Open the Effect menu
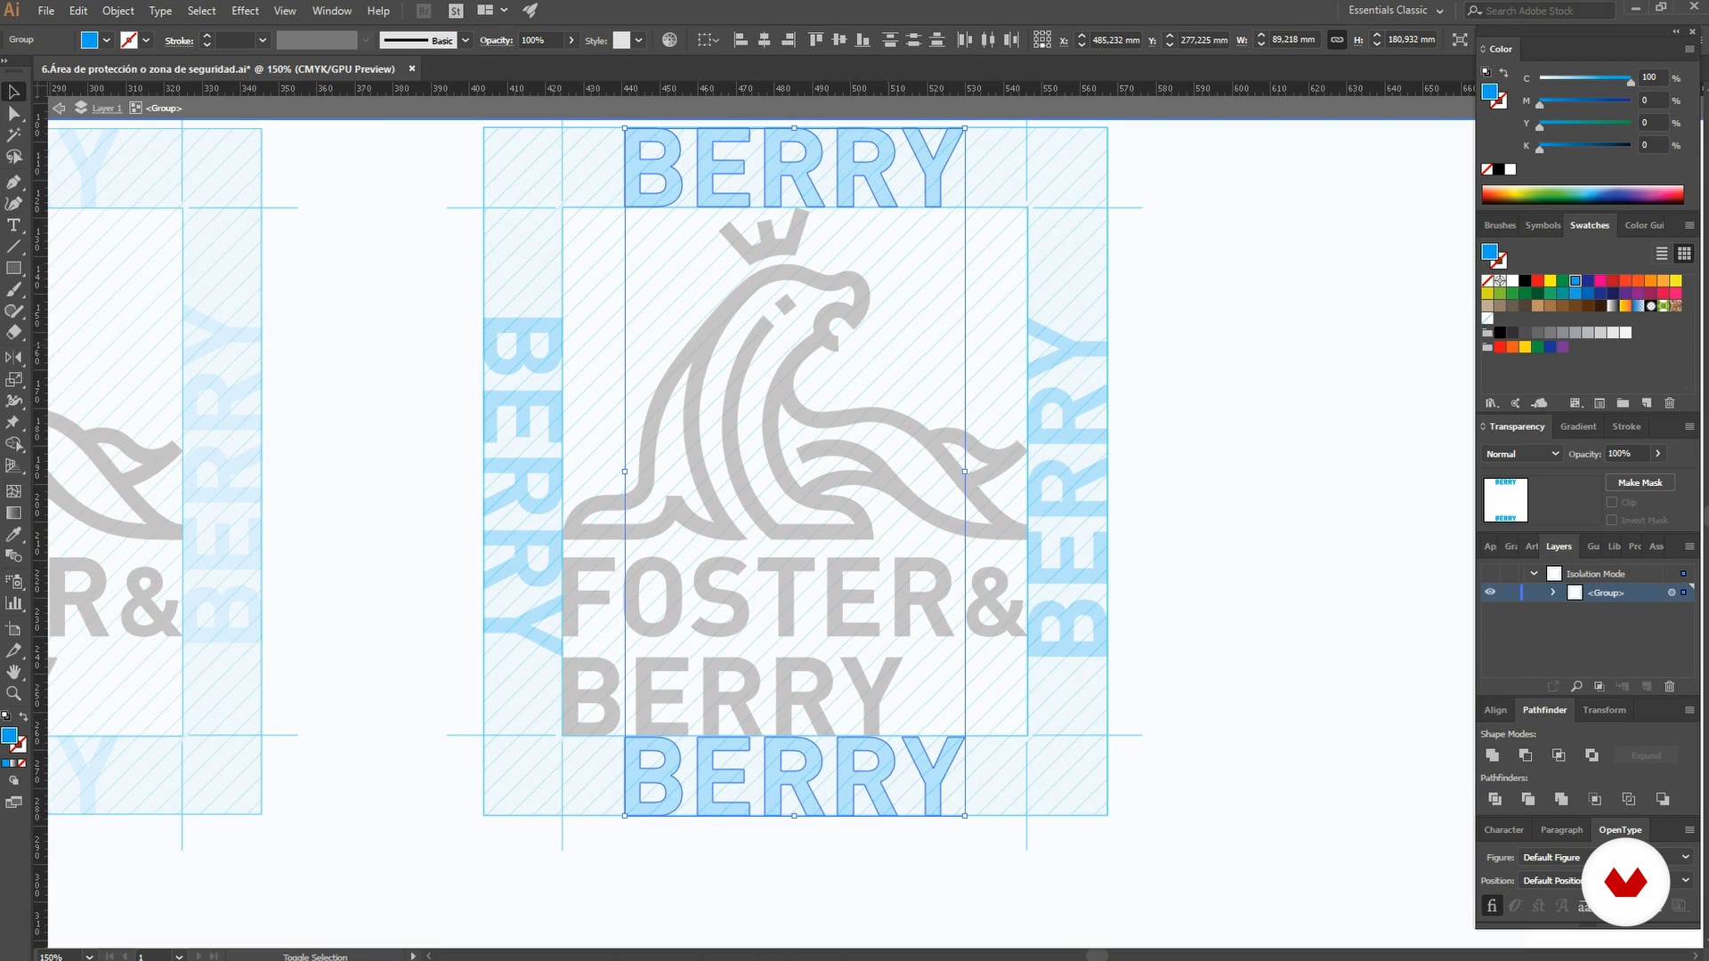 point(245,11)
